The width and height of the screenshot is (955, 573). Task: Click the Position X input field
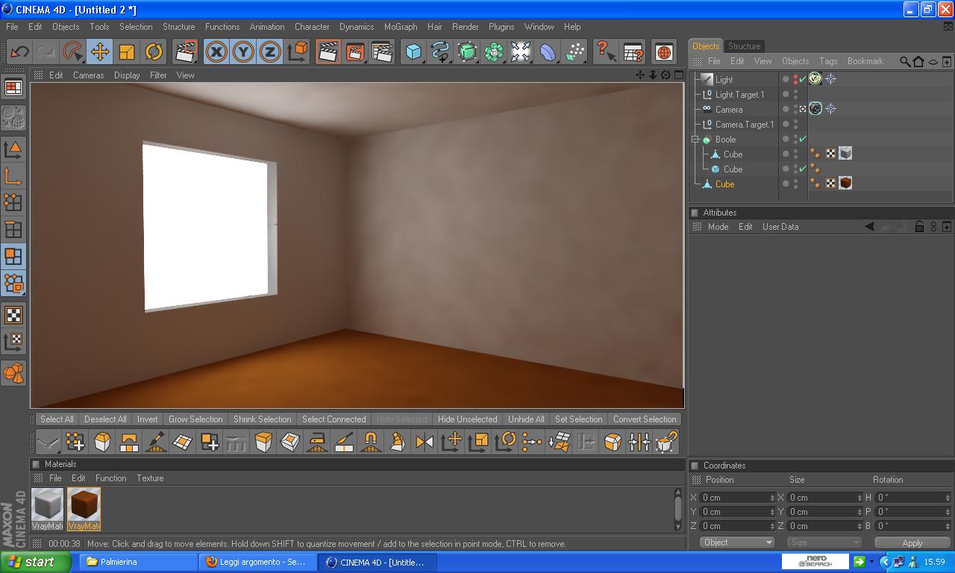click(737, 498)
